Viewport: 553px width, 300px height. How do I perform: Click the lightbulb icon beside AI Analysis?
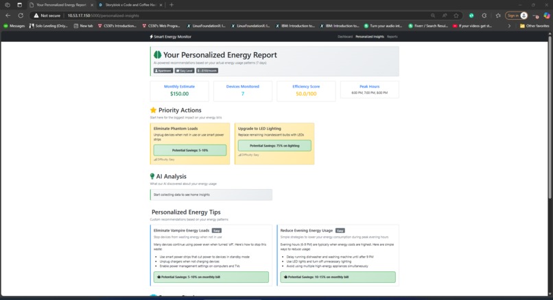coord(152,176)
